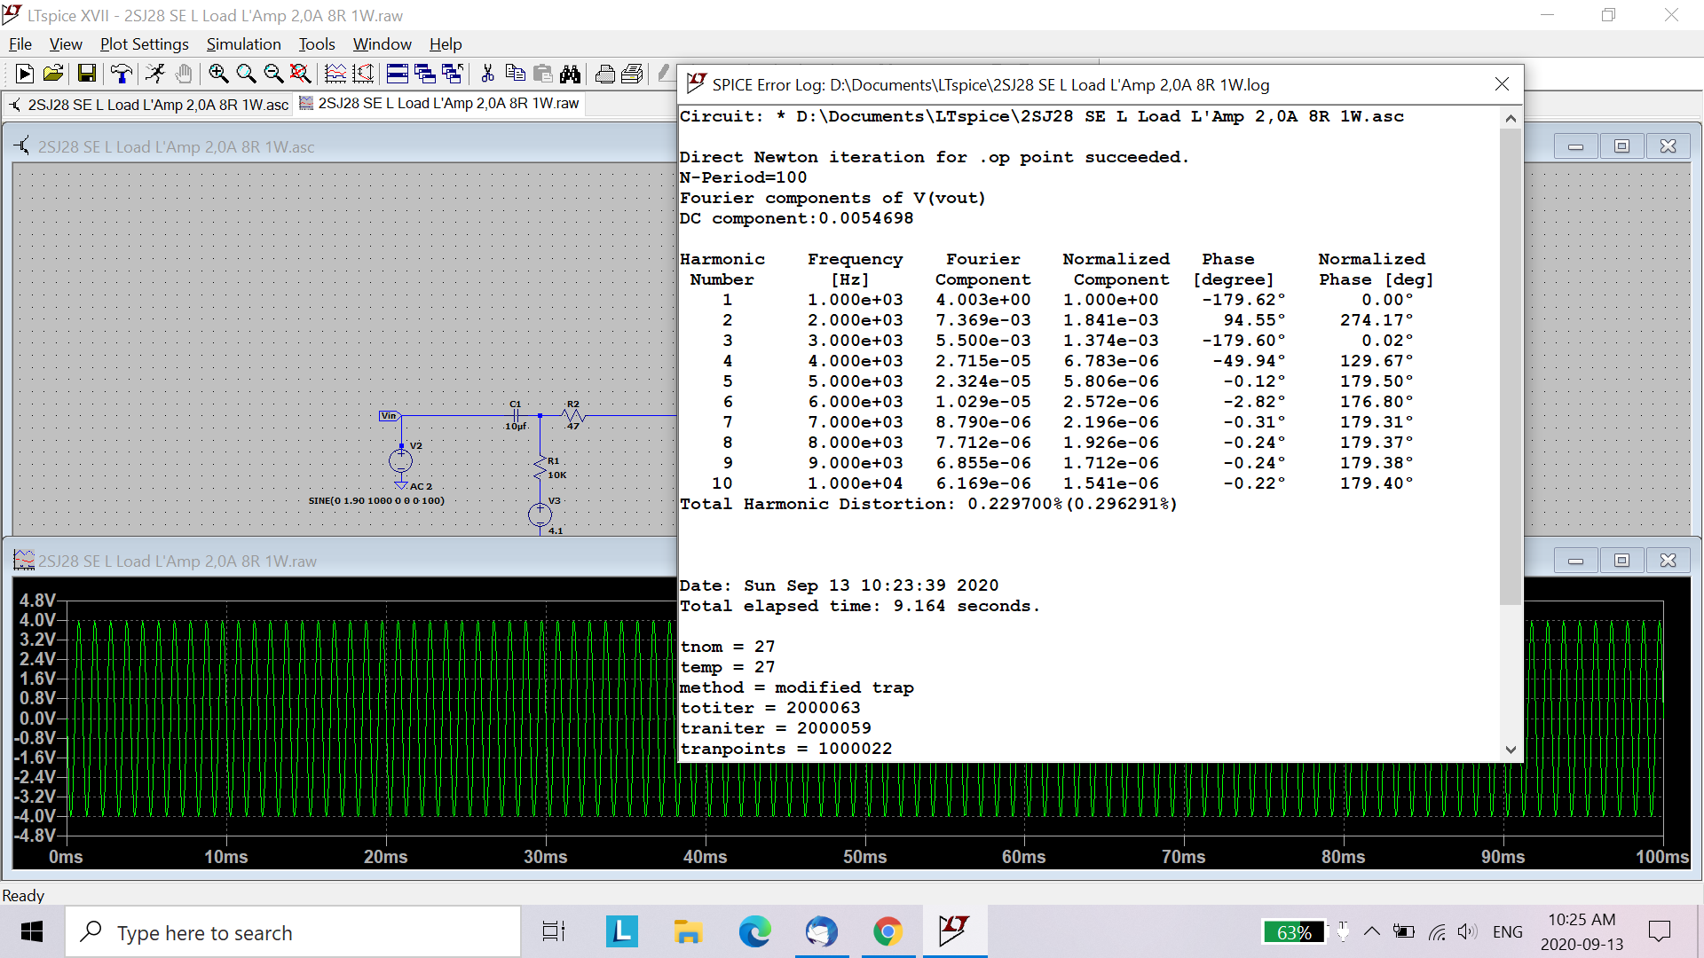Click the SINE(0 1.90 1000...) source text

pyautogui.click(x=376, y=501)
